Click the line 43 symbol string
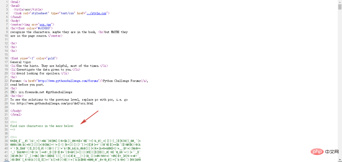342x162 pixels. pos(75,160)
